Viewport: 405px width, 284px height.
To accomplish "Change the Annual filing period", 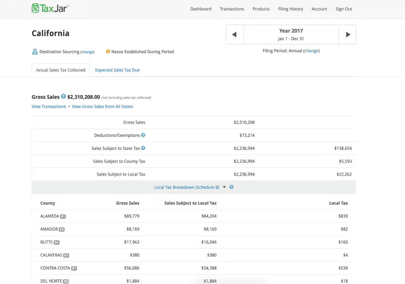I will pos(311,51).
